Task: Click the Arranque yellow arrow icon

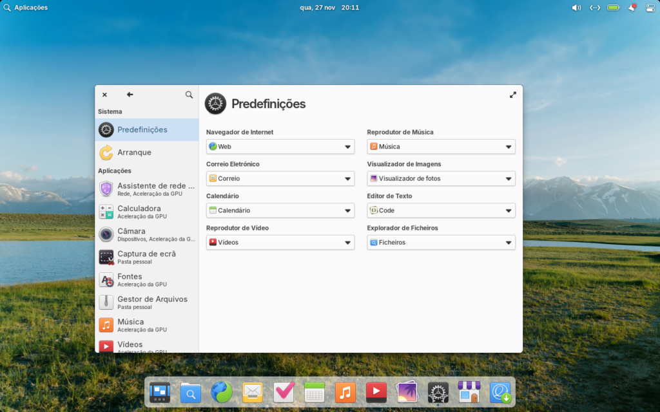Action: point(106,152)
